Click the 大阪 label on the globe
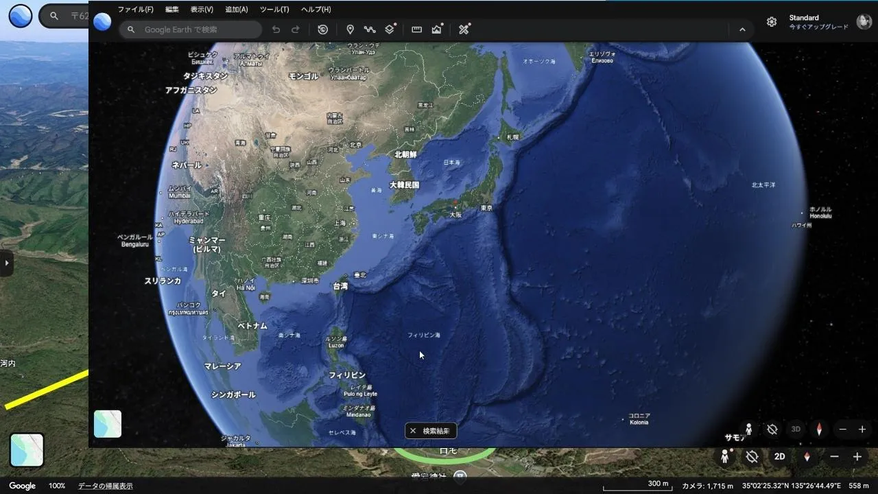 tap(455, 214)
